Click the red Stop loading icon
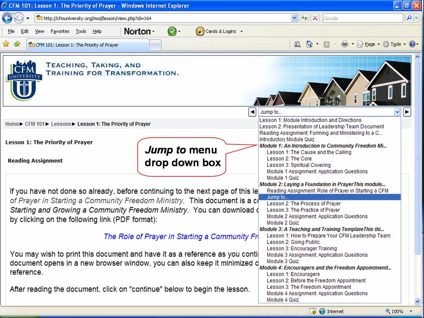This screenshot has height=318, width=424. pos(315,18)
